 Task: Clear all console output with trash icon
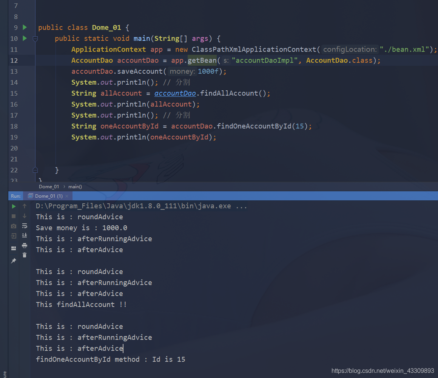click(x=25, y=255)
